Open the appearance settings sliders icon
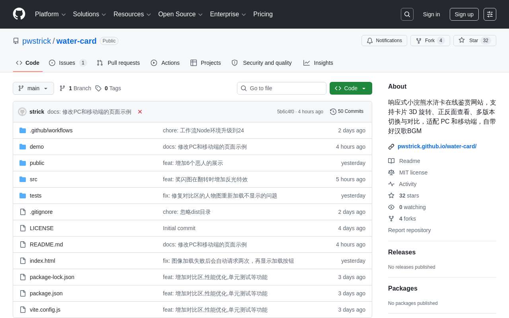Viewport: 509px width, 318px height. coord(490,14)
